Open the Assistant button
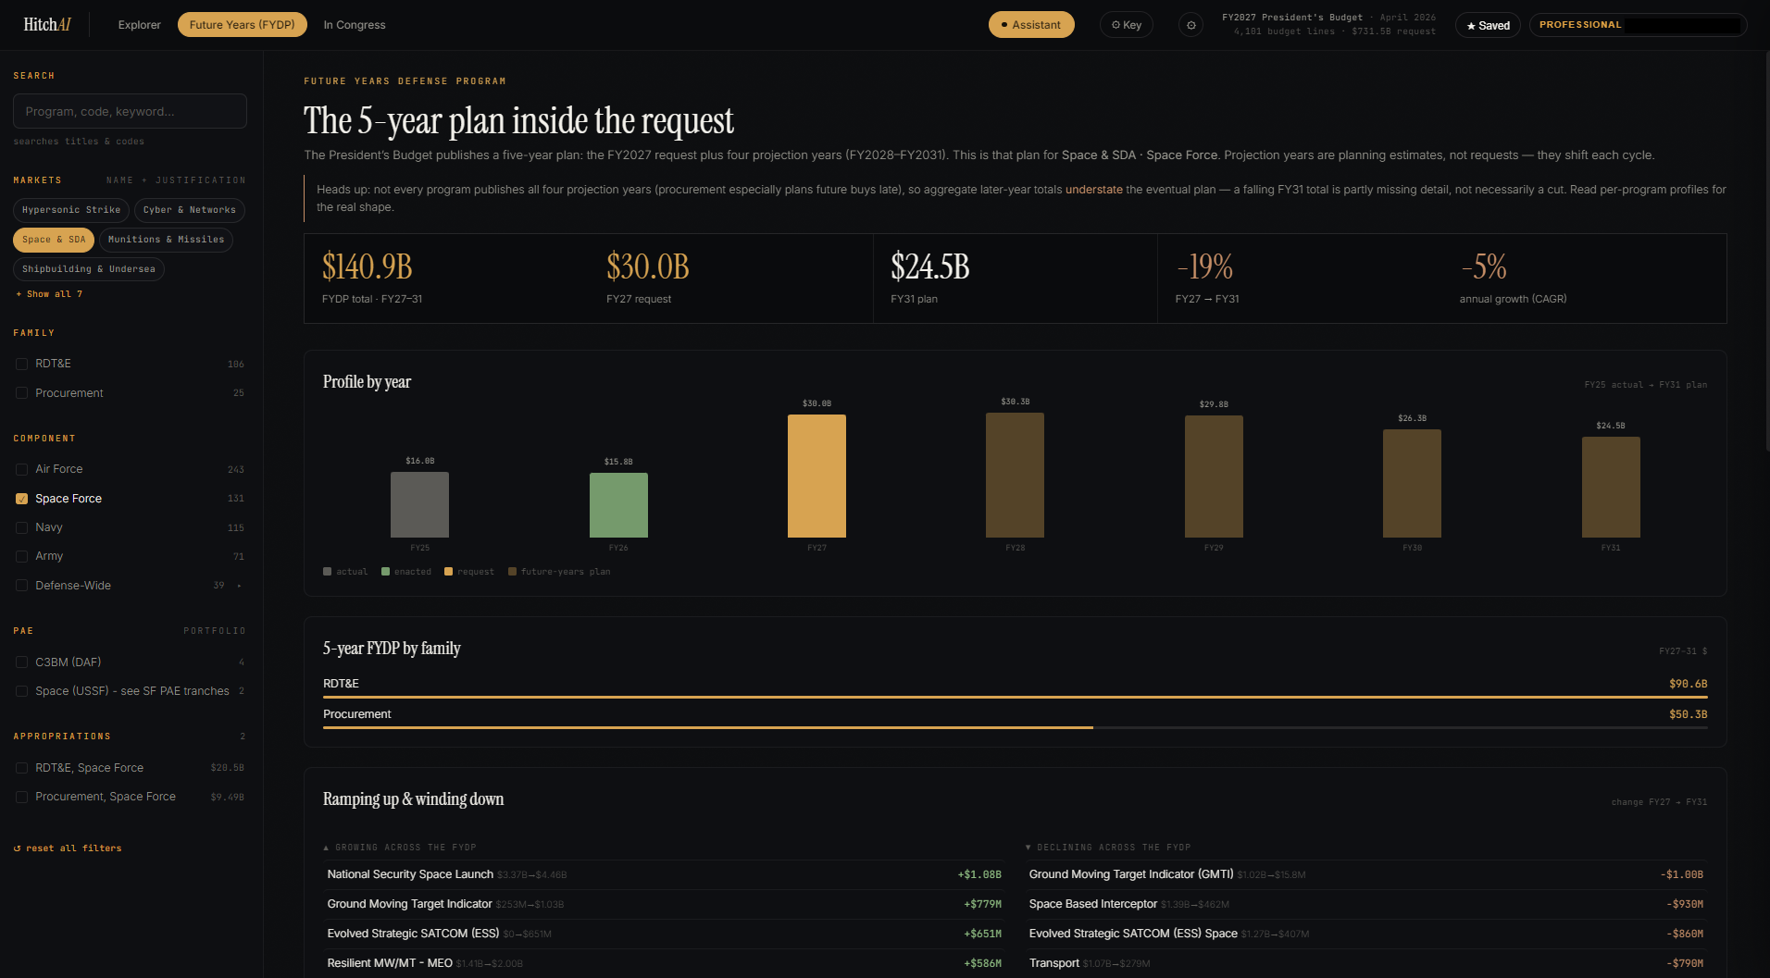1770x978 pixels. (x=1031, y=25)
